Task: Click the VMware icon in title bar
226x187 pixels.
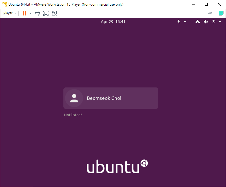Action: click(5, 4)
